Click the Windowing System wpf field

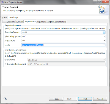[x=62, y=36]
